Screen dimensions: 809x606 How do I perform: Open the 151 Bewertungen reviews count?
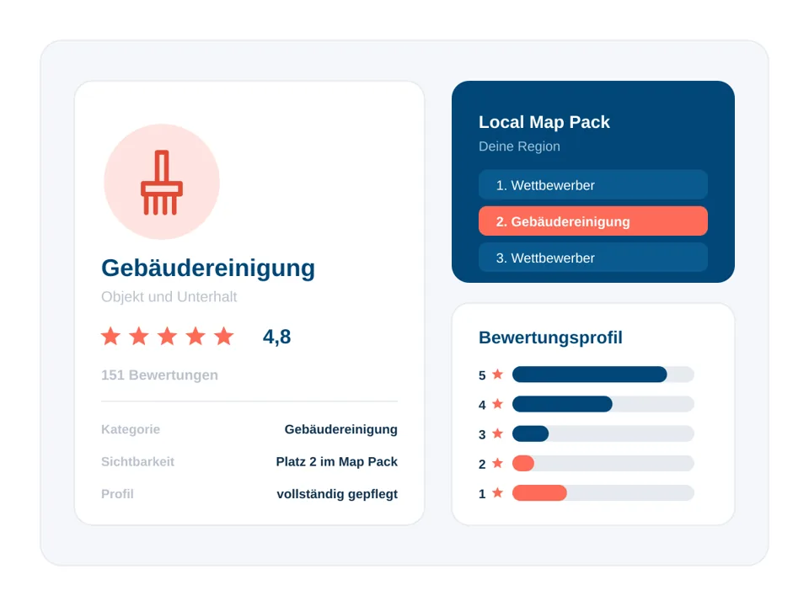[x=159, y=375]
